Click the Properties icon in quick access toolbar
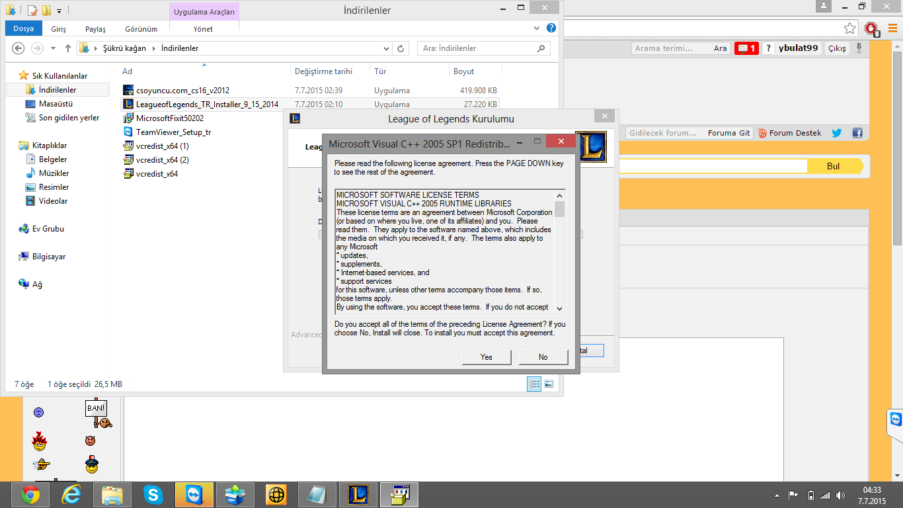Viewport: 903px width, 508px height. coord(32,11)
